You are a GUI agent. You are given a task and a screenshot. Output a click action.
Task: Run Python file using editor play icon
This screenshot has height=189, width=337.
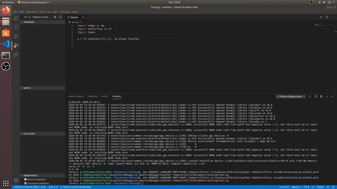321,17
